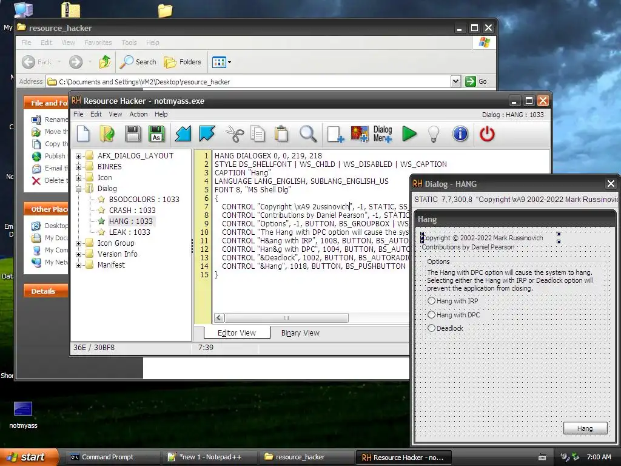
Task: Open the Action menu
Action: 138,114
